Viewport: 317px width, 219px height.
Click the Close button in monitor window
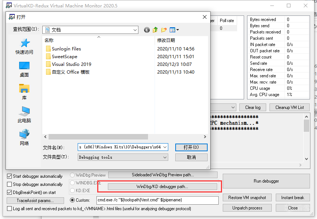(x=293, y=208)
